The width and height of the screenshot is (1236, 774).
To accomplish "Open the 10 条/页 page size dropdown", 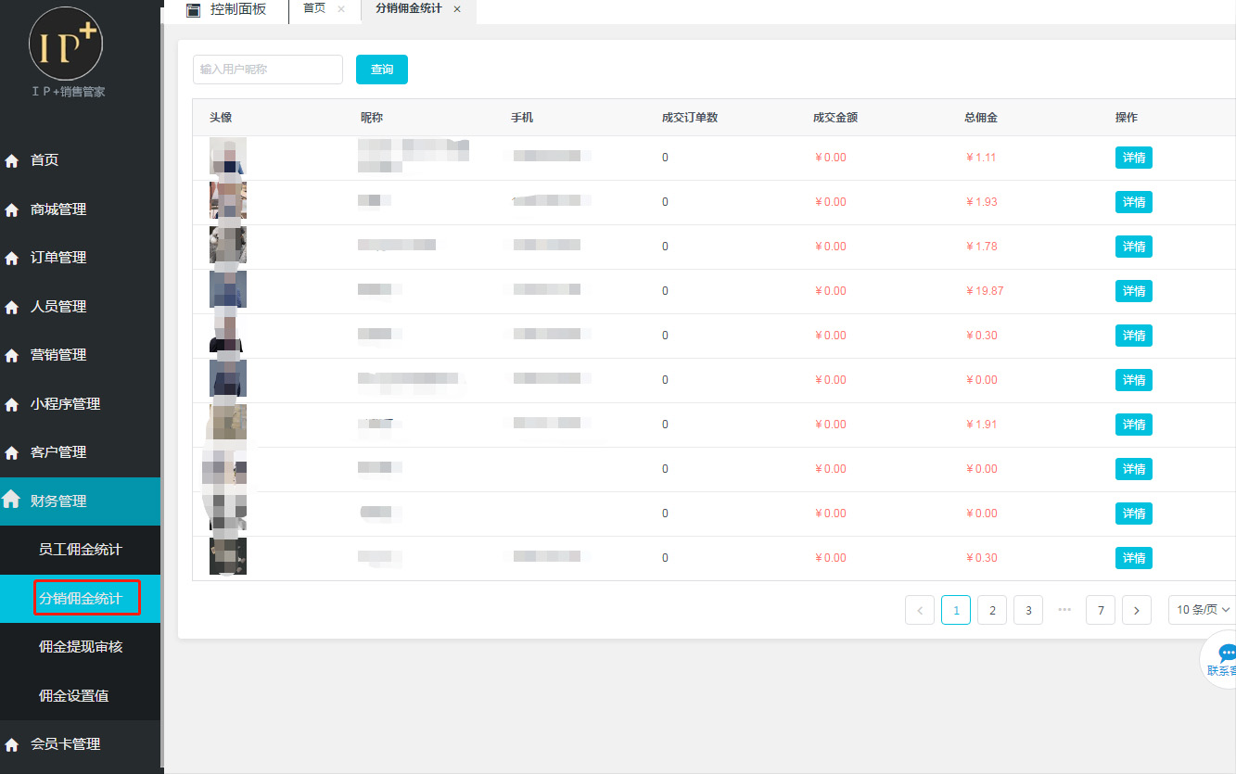I will coord(1203,610).
